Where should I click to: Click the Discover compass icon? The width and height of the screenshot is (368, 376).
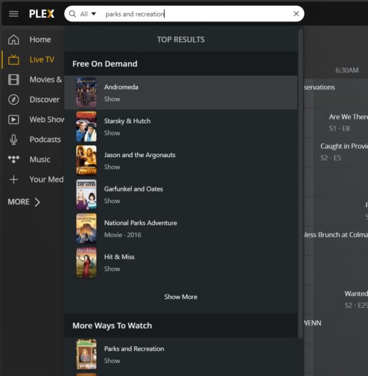(x=13, y=100)
